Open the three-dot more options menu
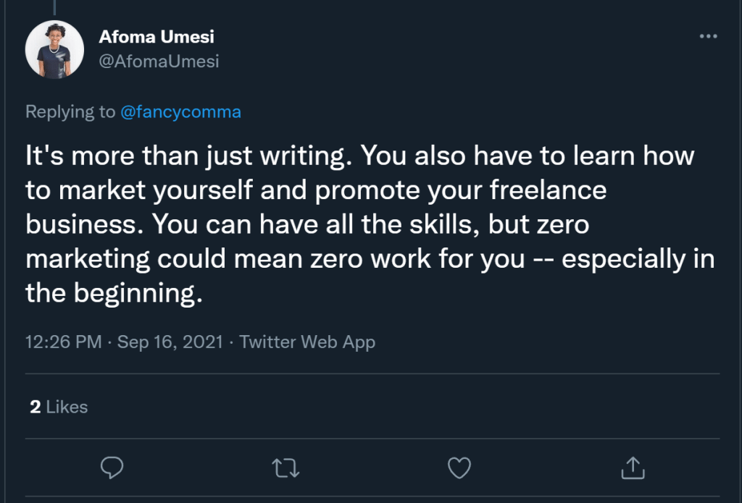 tap(709, 35)
